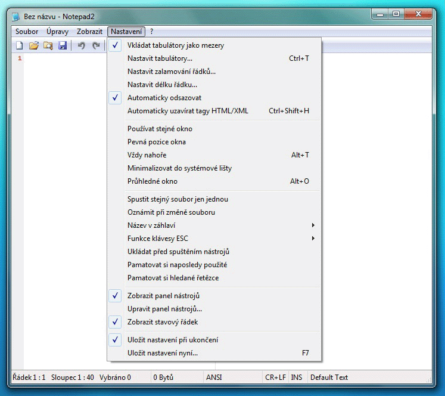Viewport: 445px width, 396px height.
Task: Select Minimalizovat do systémové lišty
Action: (214, 168)
